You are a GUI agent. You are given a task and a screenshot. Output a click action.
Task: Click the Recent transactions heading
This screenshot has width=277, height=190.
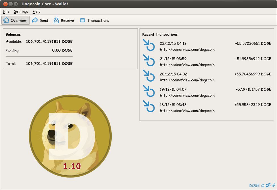[160, 35]
